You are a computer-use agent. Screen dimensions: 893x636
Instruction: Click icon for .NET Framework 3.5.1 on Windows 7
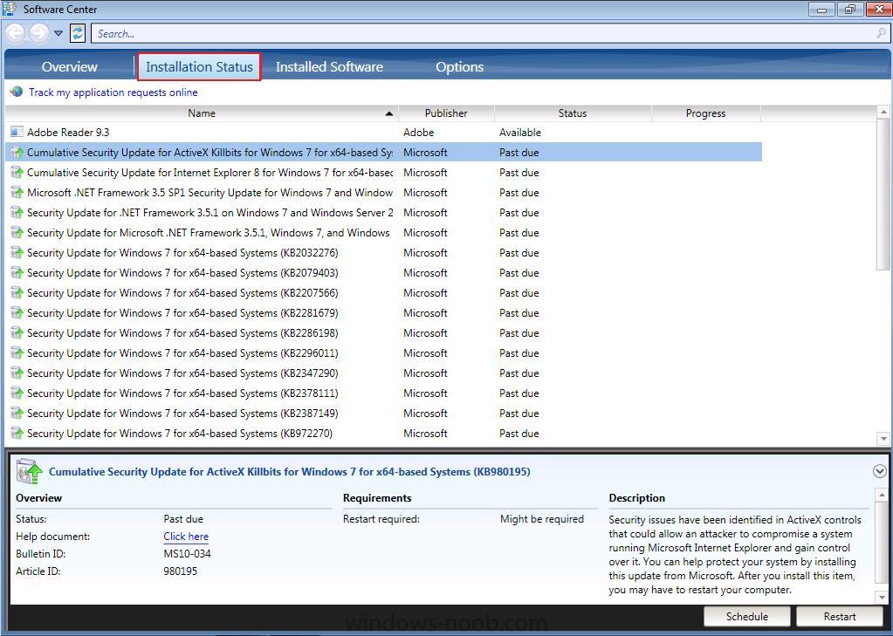click(x=17, y=212)
